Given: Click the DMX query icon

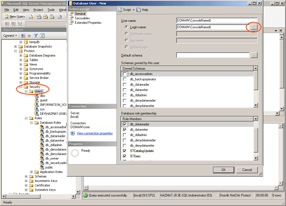Looking at the screenshot, I should click(46, 17).
